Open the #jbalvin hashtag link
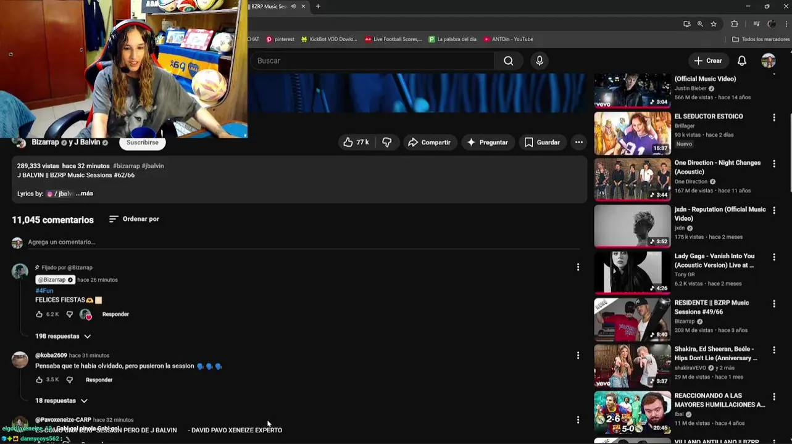 [x=152, y=166]
